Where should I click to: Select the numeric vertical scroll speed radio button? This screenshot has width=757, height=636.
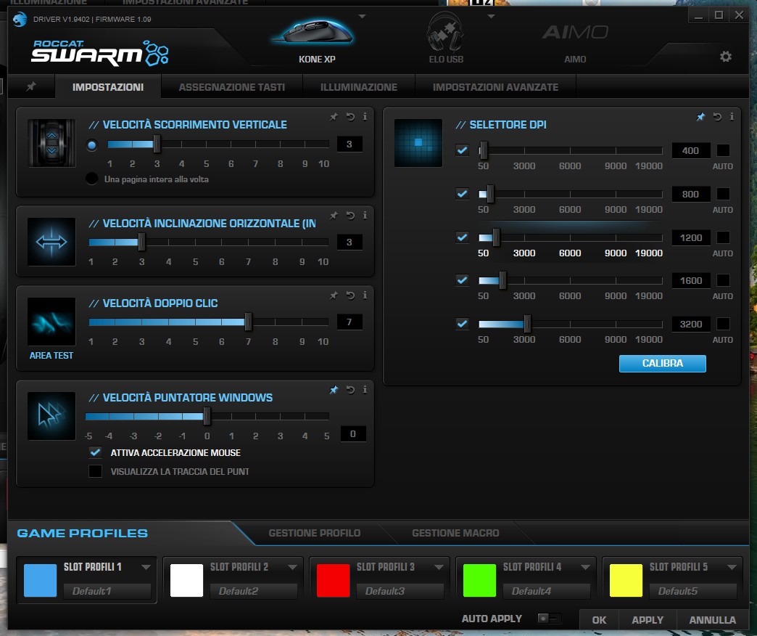pos(92,145)
